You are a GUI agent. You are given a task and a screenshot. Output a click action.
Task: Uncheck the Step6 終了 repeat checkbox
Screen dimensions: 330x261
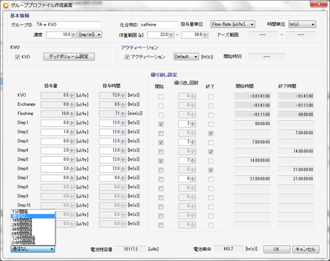tap(211, 170)
